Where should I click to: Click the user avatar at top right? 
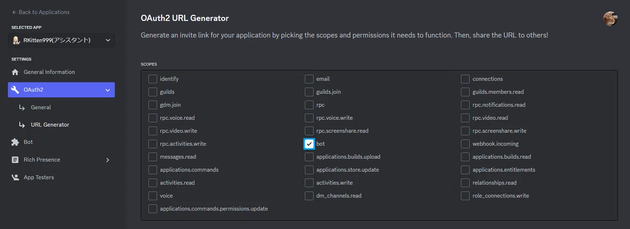[611, 18]
